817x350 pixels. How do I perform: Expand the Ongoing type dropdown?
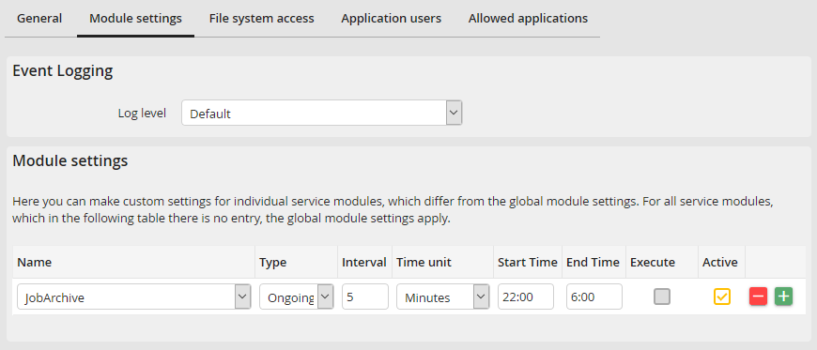click(x=297, y=297)
